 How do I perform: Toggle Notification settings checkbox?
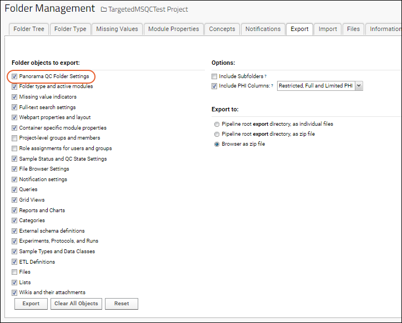(x=14, y=180)
